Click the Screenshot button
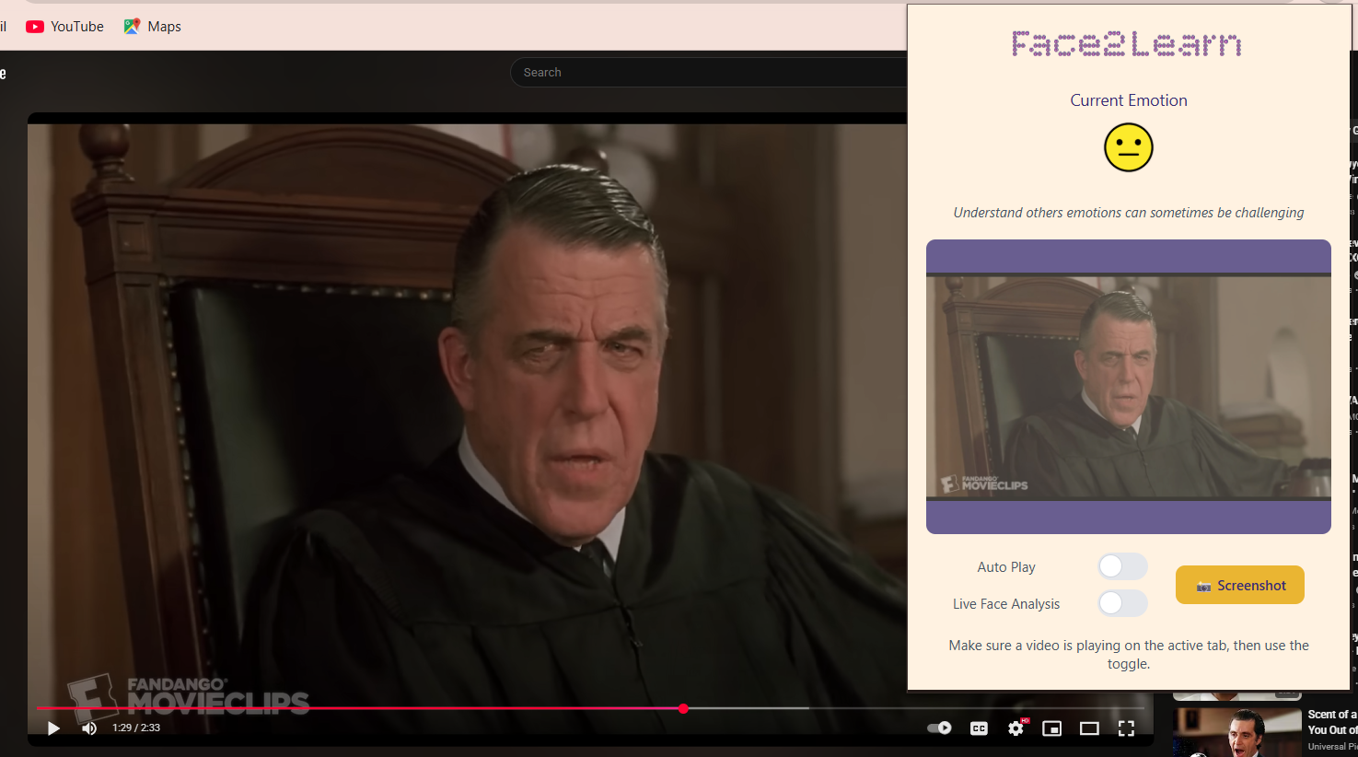The height and width of the screenshot is (757, 1358). click(x=1239, y=585)
